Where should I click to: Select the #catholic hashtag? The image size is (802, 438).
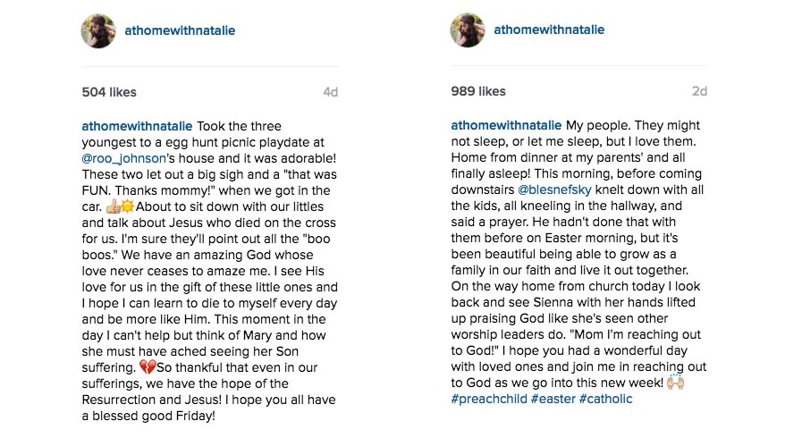[605, 399]
